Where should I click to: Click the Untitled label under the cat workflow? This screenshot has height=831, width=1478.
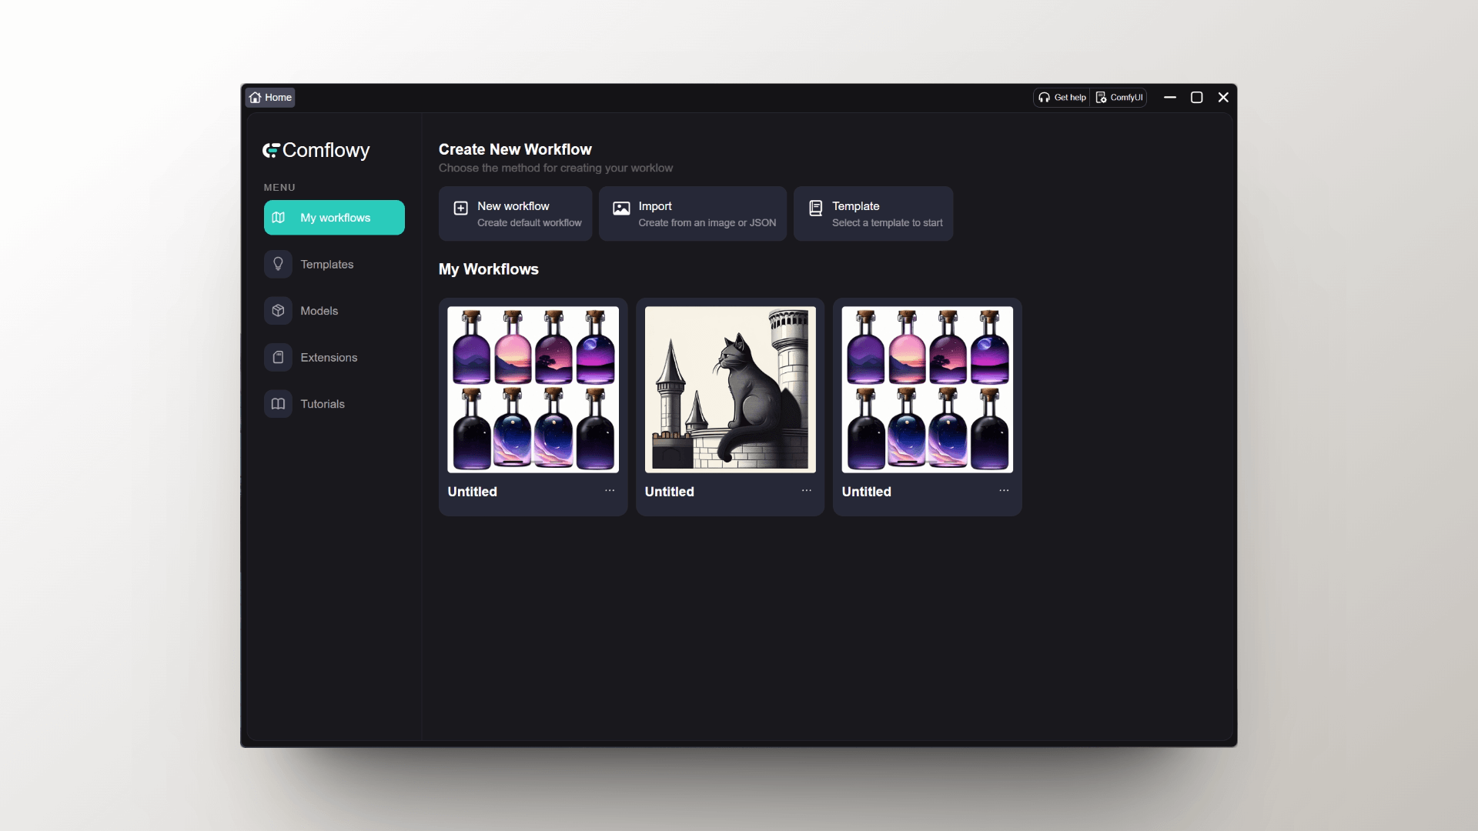(x=669, y=492)
